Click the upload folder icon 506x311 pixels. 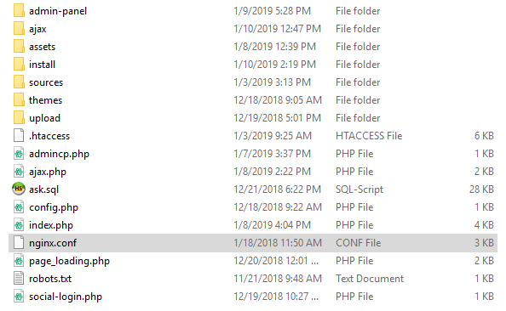coord(19,117)
